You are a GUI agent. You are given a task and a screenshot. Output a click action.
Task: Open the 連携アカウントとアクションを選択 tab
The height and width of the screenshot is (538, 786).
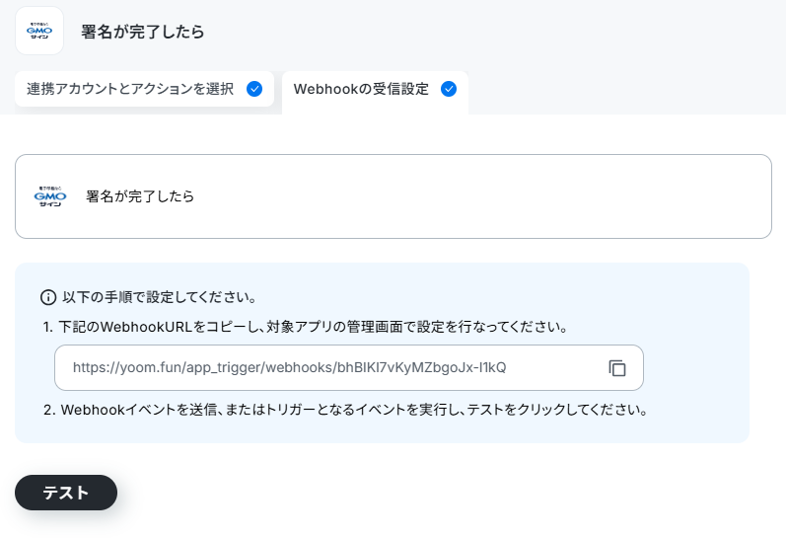[x=144, y=89]
